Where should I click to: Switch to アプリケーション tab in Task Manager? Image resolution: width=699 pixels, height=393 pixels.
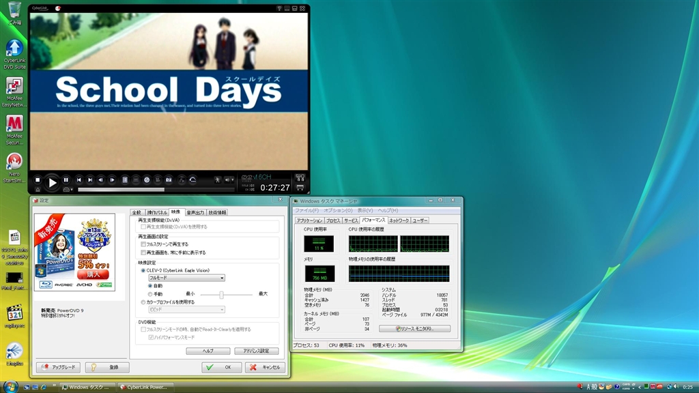pos(309,220)
